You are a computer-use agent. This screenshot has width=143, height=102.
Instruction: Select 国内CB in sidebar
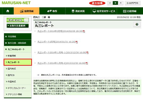tap(18, 75)
